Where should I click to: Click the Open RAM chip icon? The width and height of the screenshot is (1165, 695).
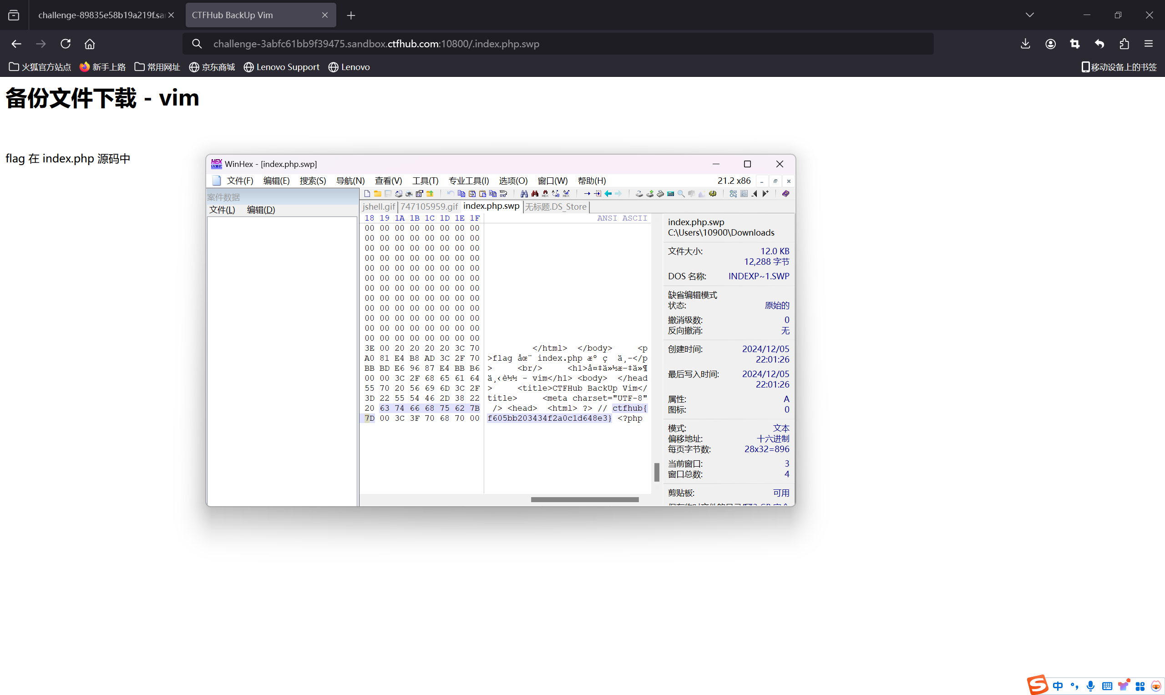pyautogui.click(x=660, y=194)
